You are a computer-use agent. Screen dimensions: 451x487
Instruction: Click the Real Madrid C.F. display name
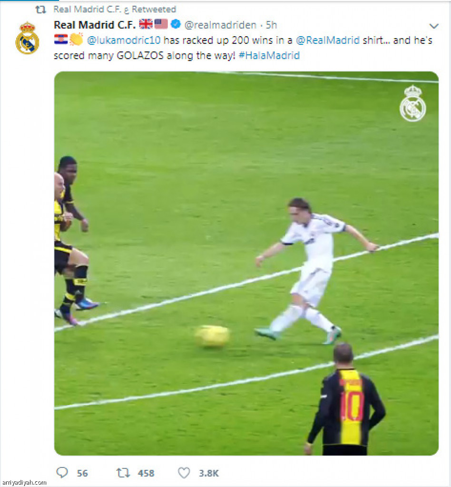[x=95, y=25]
